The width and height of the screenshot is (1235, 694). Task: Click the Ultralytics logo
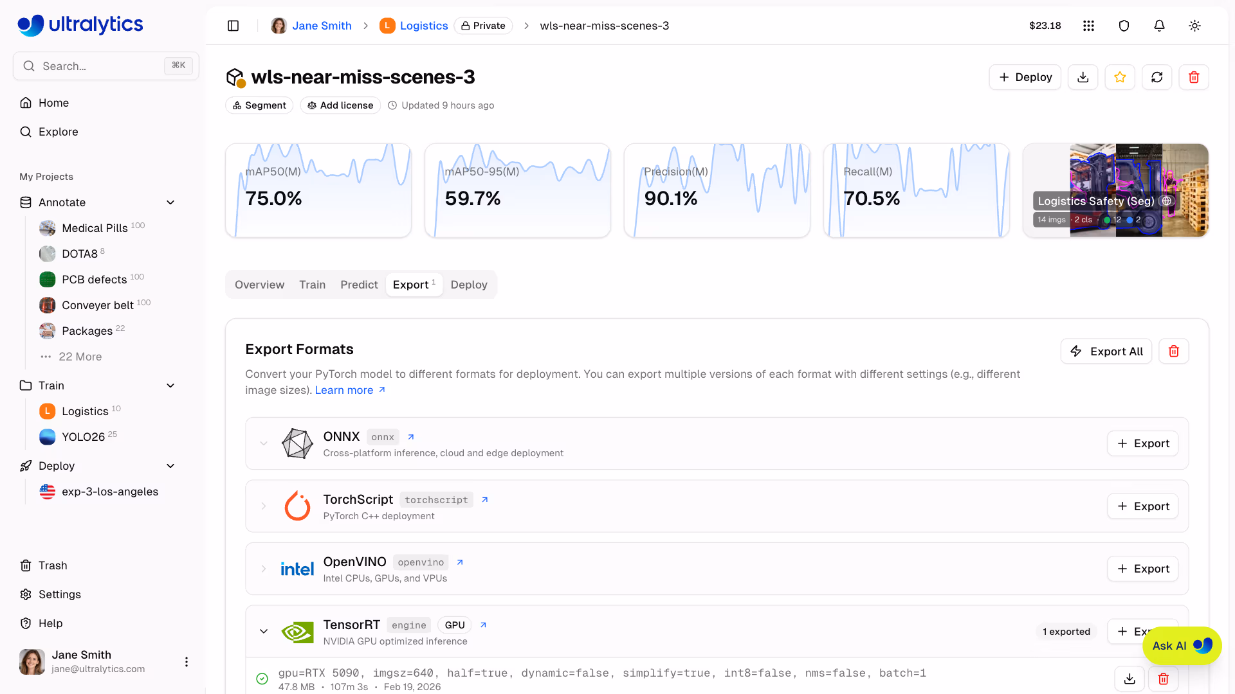pos(80,24)
